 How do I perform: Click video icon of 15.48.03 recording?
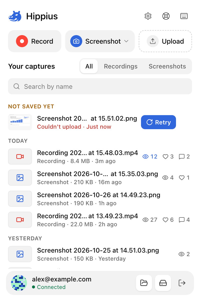[x=20, y=157]
